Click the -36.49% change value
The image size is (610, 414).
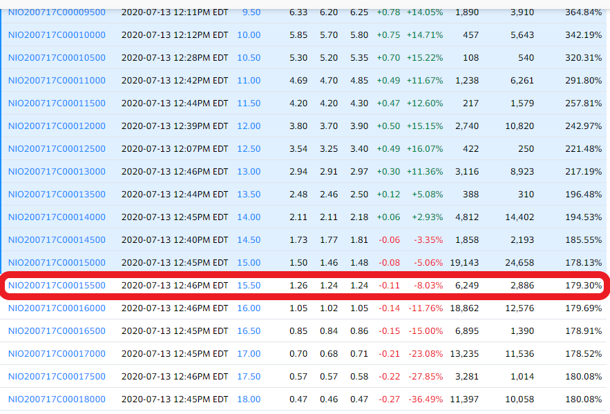click(425, 400)
